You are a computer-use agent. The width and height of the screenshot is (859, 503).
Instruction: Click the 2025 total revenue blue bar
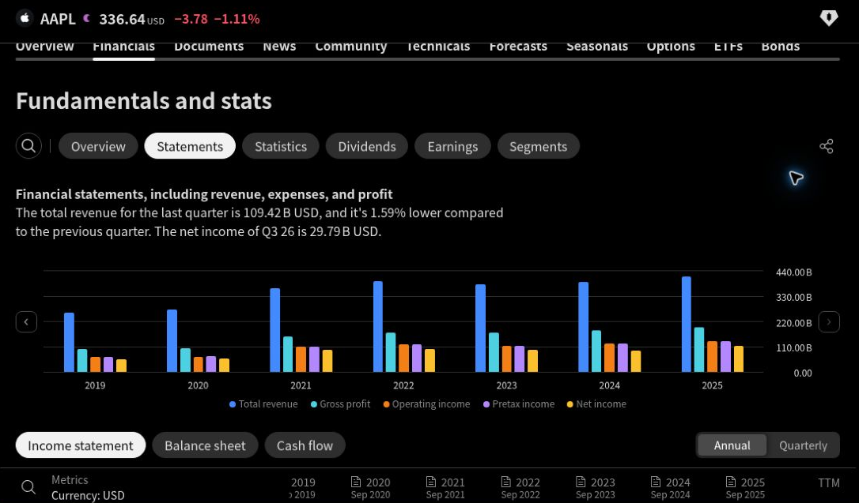[687, 325]
